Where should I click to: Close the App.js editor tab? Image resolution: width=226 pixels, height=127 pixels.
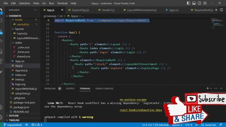(62, 10)
